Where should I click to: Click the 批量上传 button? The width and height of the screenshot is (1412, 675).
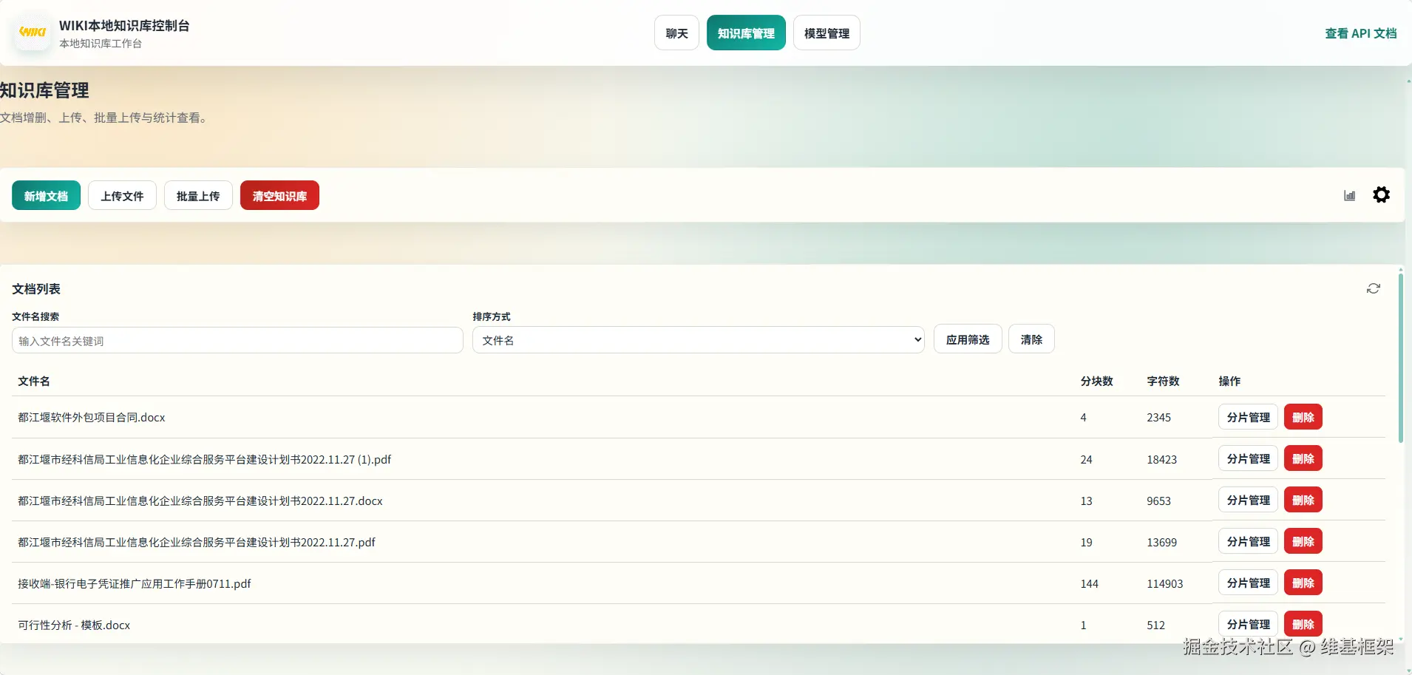tap(198, 195)
